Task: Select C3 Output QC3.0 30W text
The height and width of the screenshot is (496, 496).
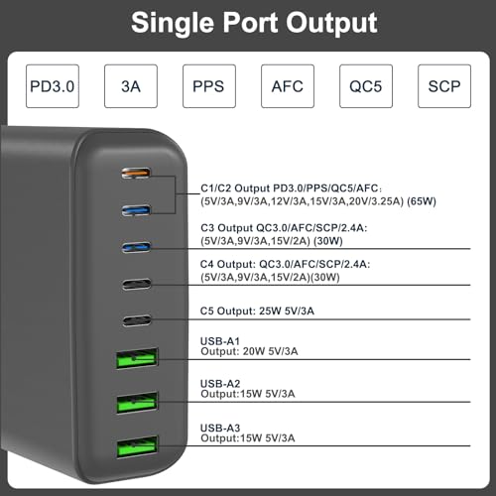Action: [284, 234]
